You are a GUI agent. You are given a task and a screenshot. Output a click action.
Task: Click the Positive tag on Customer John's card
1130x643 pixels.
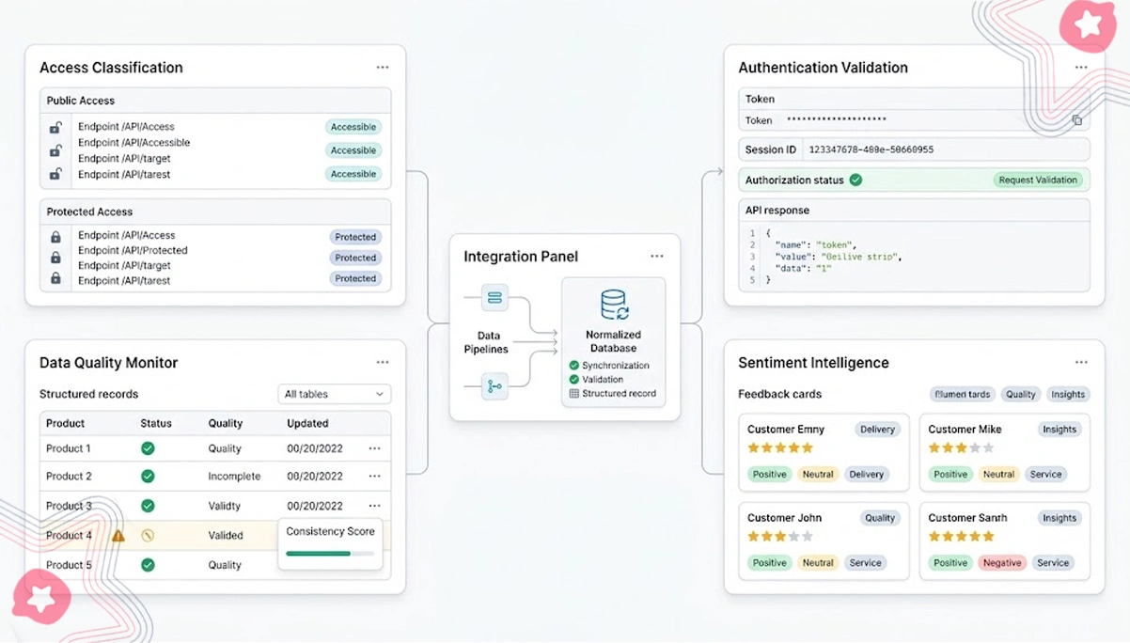point(769,563)
